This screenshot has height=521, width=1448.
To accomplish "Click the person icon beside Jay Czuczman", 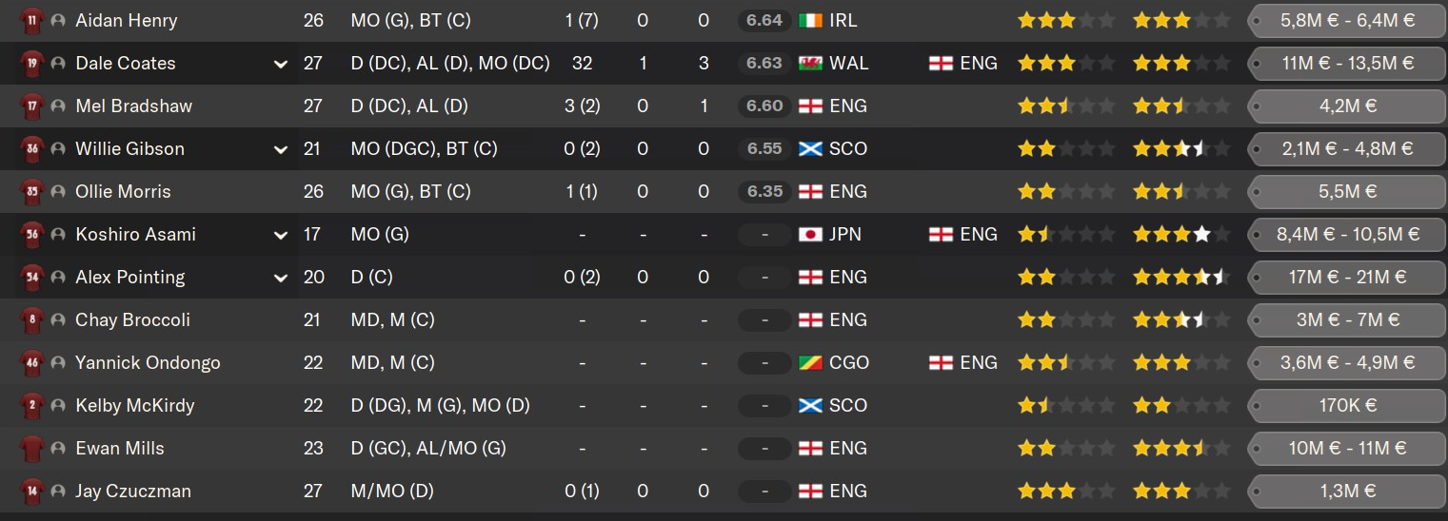I will [58, 491].
